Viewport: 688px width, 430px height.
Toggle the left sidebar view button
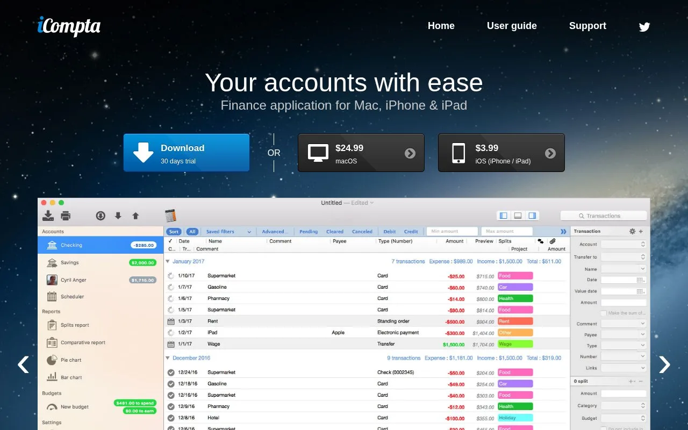click(504, 216)
